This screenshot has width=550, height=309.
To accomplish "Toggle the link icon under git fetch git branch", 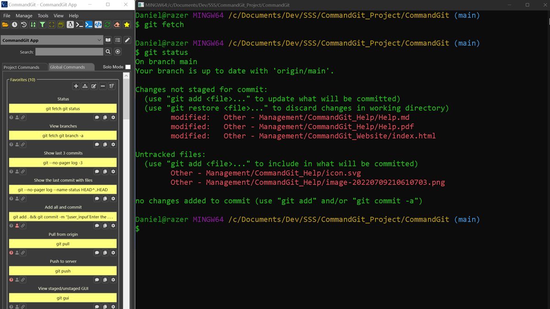I will 23,144.
